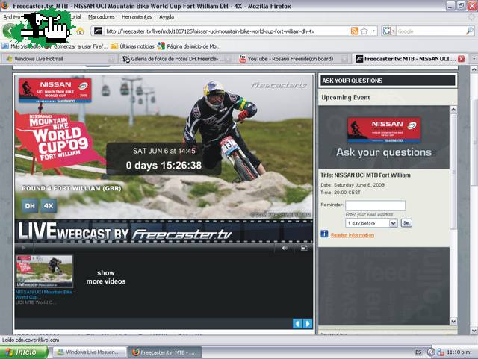Click the RSS feed icon in address bar
Image resolution: width=478 pixels, height=359 pixels.
[355, 31]
